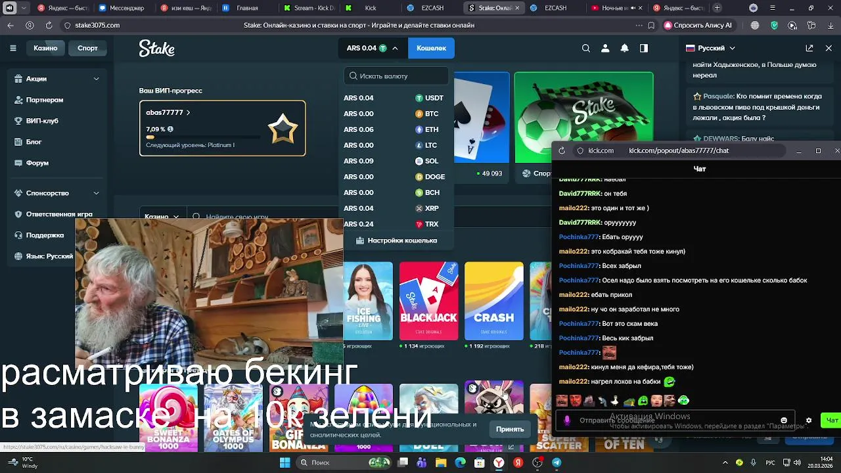Click the Stake logo
841x473 pixels.
pyautogui.click(x=156, y=49)
